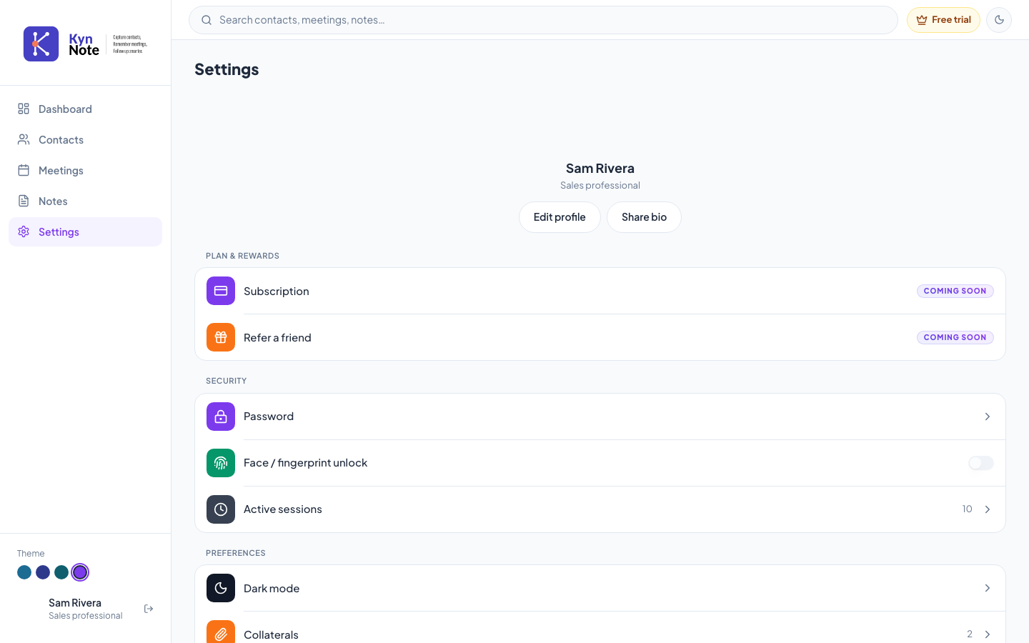Click the Share bio button
This screenshot has height=643, width=1029.
(x=644, y=217)
